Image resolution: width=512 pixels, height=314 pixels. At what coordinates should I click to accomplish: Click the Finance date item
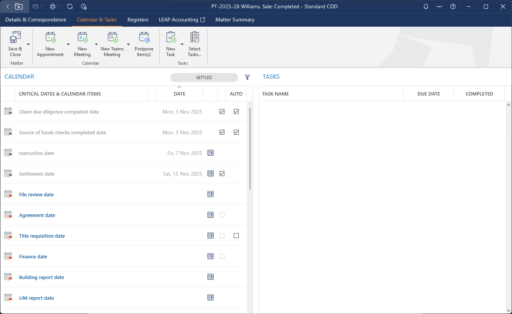pos(33,256)
